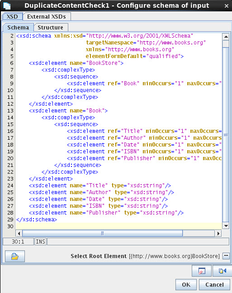Click the vertical scrollbar down arrow
Image resolution: width=232 pixels, height=293 pixels.
pyautogui.click(x=226, y=226)
